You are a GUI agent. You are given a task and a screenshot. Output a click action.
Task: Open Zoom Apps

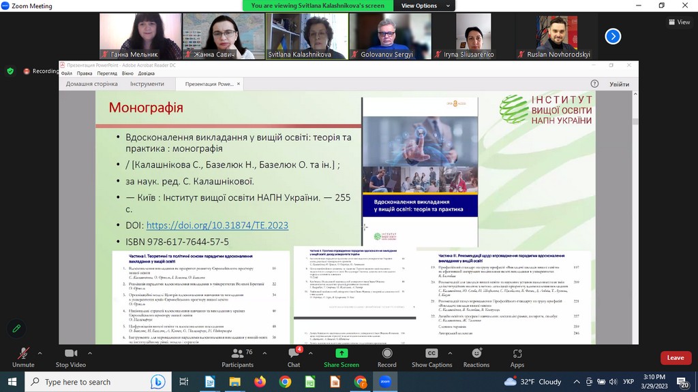(x=517, y=357)
